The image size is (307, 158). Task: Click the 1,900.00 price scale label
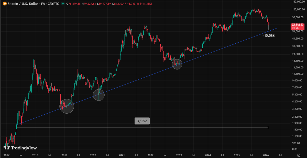297,123
